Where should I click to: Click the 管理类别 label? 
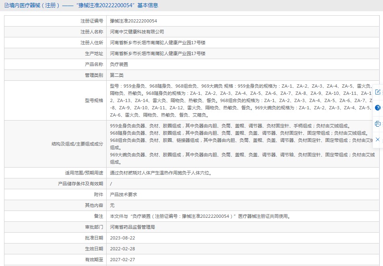(x=94, y=75)
